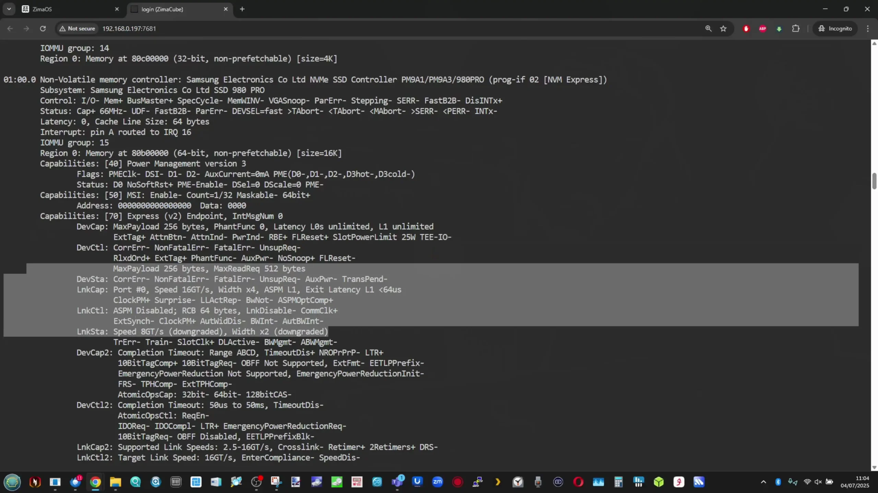Open the zoom magnifier icon in address bar

708,28
